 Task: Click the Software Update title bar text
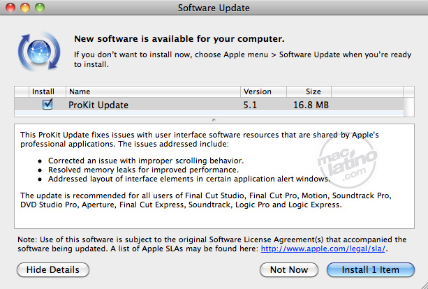pyautogui.click(x=214, y=8)
